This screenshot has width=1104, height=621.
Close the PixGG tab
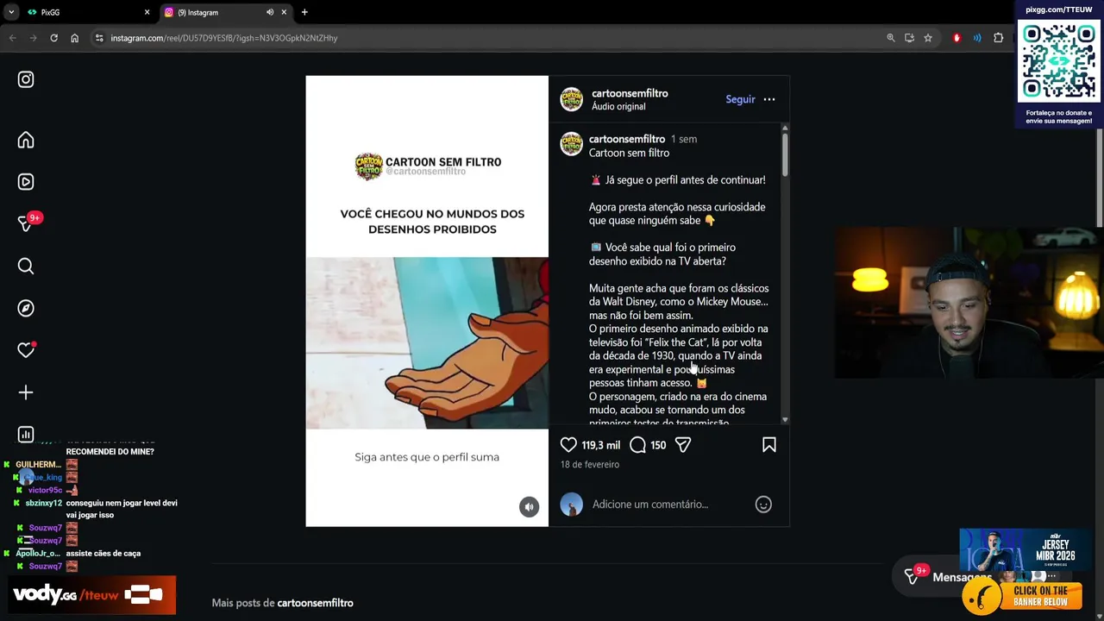pyautogui.click(x=147, y=12)
